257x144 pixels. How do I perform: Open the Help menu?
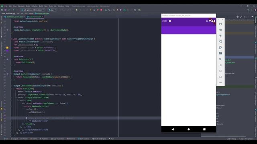coord(67,6)
